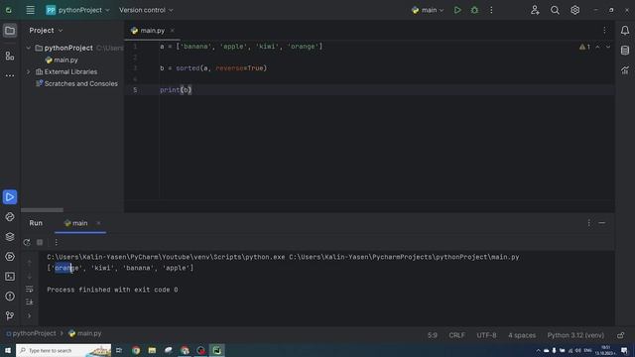This screenshot has height=357, width=635.
Task: Open Problems tool window icon
Action: [10, 297]
